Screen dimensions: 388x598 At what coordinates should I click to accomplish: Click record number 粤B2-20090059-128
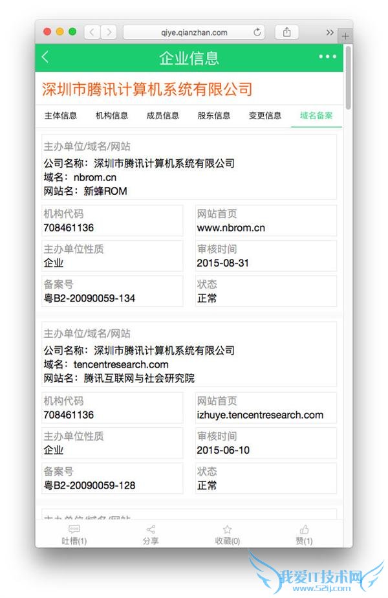click(x=90, y=485)
